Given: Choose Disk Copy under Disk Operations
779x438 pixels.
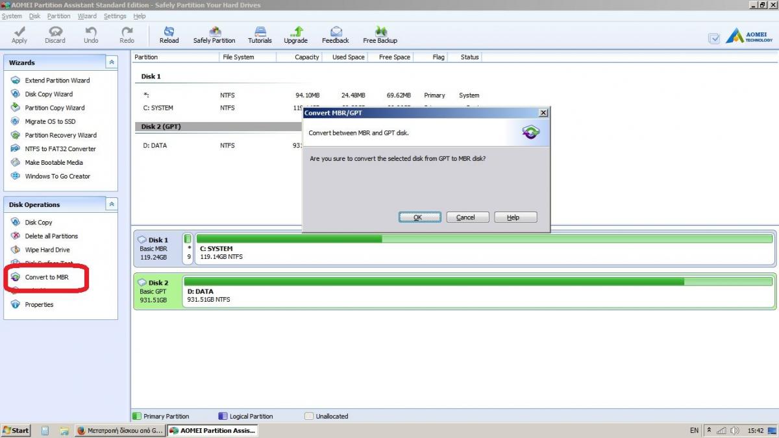Looking at the screenshot, I should tap(32, 223).
